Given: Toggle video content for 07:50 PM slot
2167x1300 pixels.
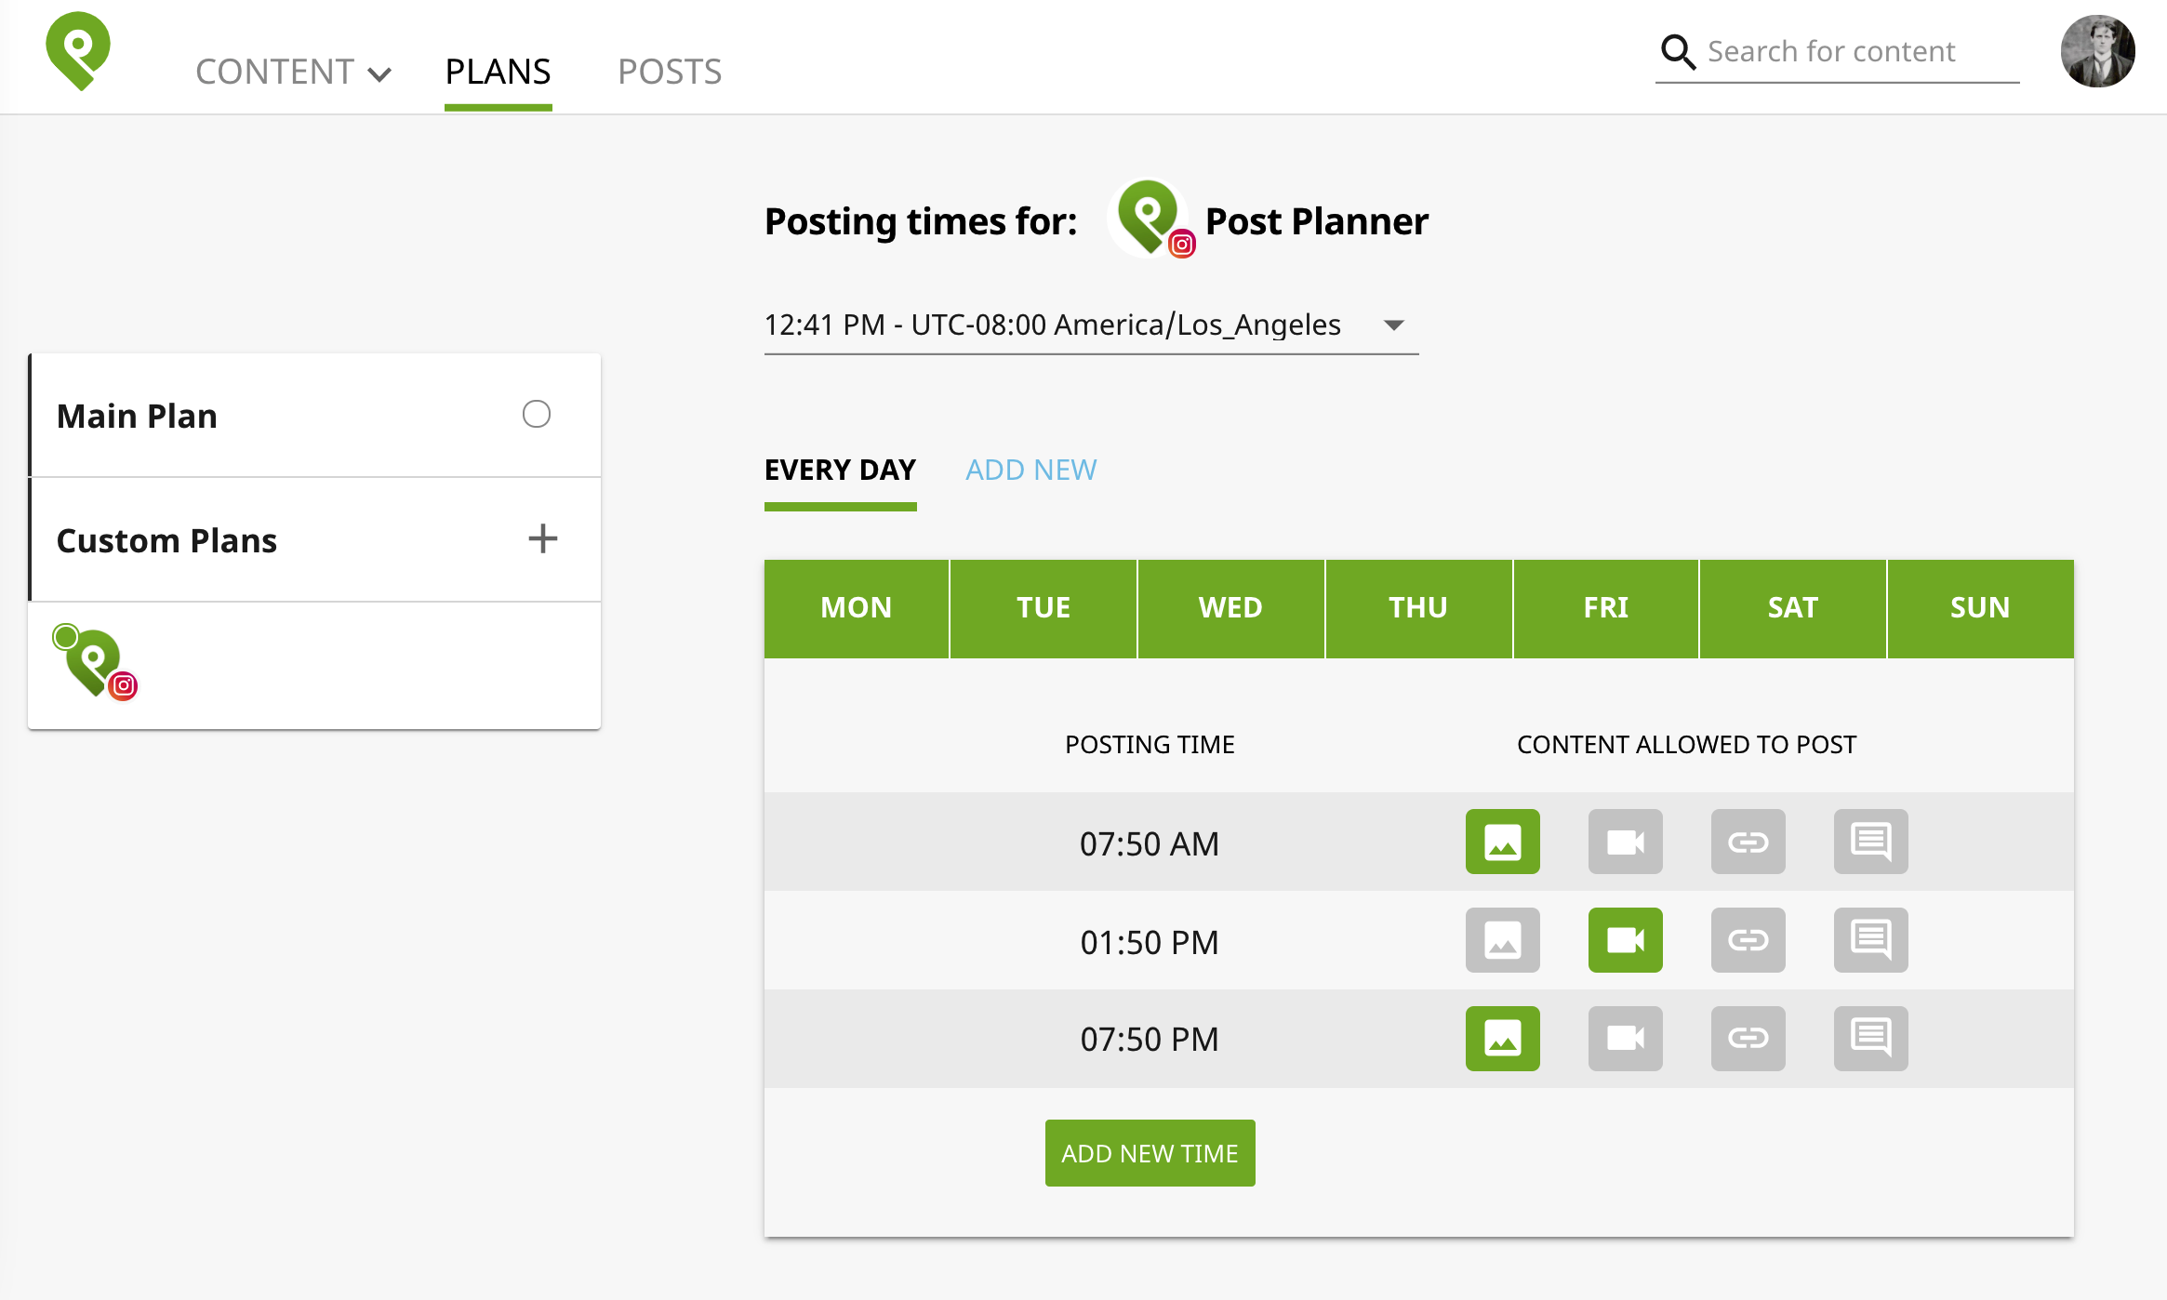Looking at the screenshot, I should (x=1624, y=1037).
